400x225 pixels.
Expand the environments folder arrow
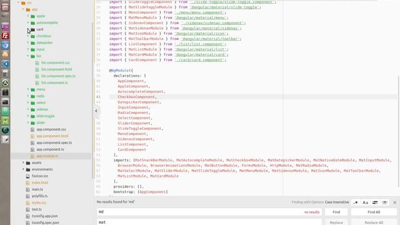coord(23,169)
